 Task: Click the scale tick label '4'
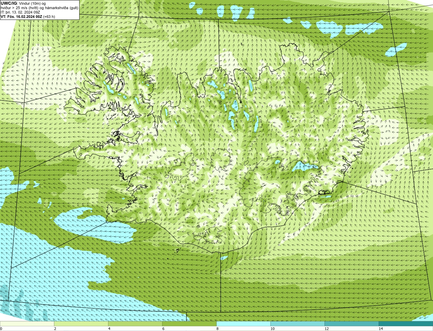click(109, 329)
